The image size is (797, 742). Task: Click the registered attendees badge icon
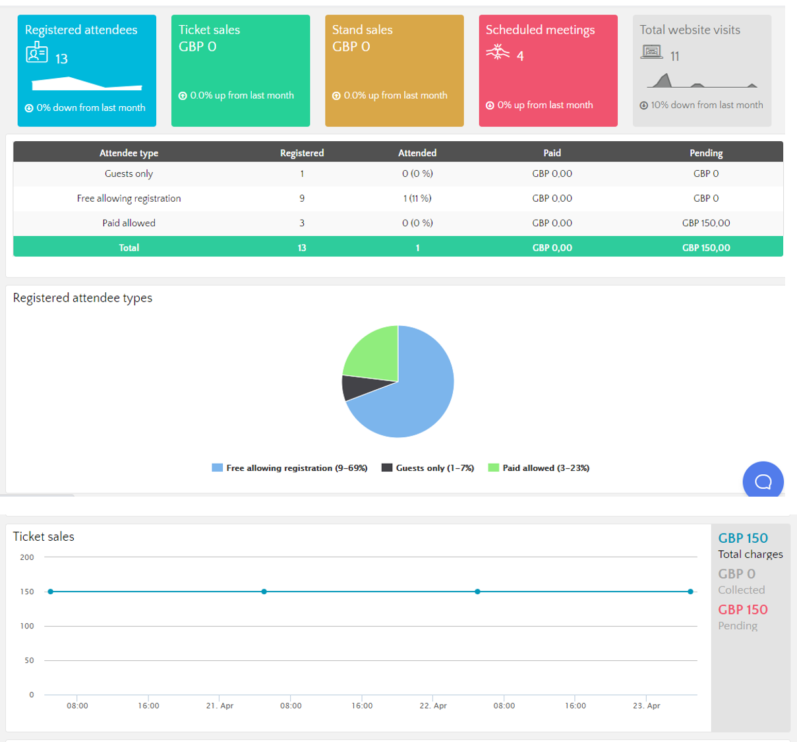37,52
